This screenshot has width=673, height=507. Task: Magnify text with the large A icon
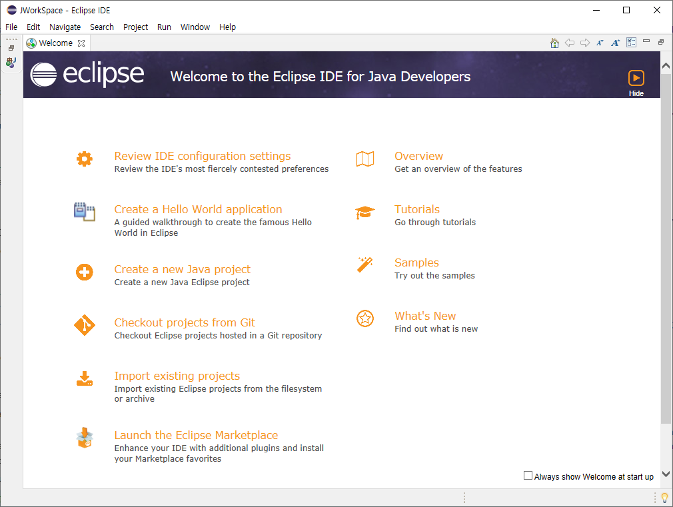(616, 43)
